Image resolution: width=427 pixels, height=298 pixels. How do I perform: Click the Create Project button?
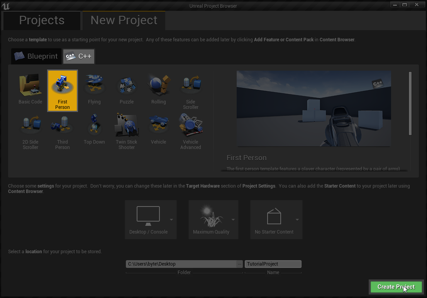(396, 287)
